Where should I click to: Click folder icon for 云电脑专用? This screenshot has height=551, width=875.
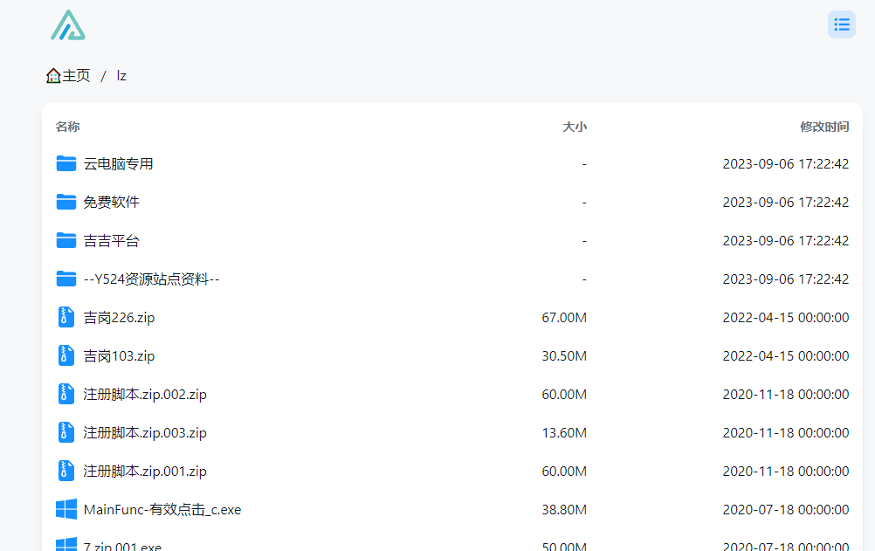click(x=66, y=163)
